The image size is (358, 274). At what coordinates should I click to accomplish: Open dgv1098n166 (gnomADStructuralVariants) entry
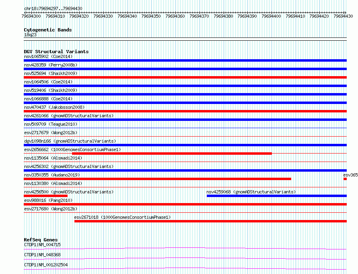[70, 141]
